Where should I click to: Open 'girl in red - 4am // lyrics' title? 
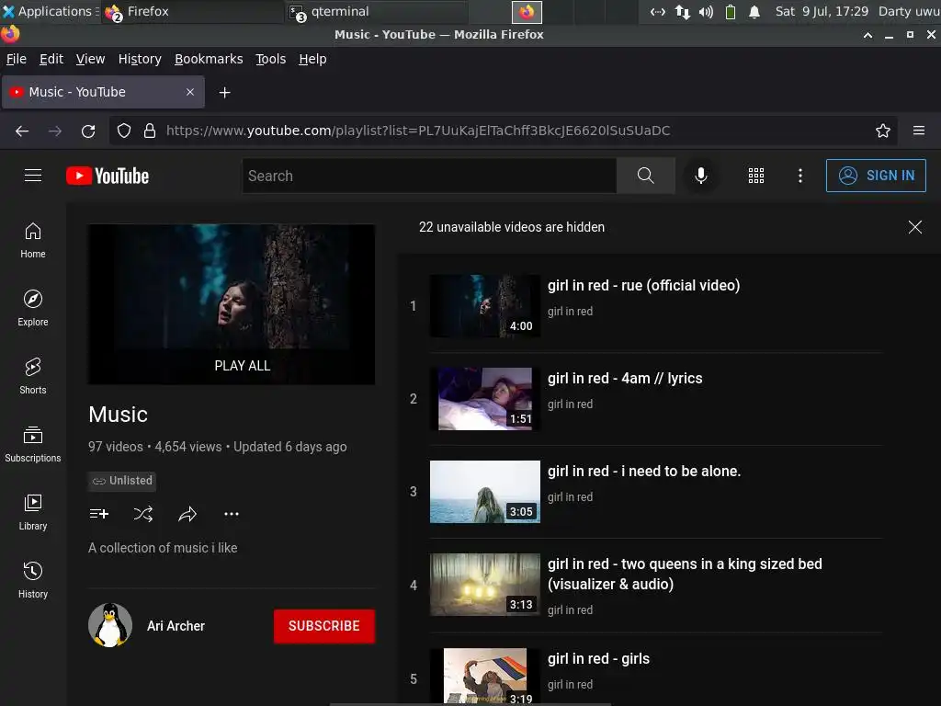(x=625, y=378)
